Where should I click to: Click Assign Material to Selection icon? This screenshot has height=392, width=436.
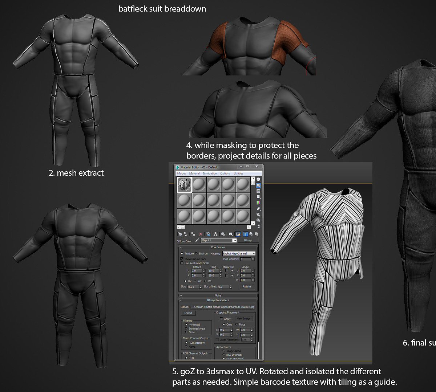tap(193, 234)
